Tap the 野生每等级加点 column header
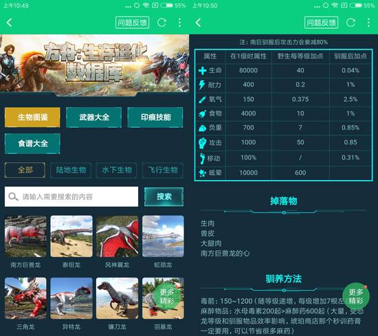Image resolution: width=378 pixels, height=336 pixels. (300, 56)
